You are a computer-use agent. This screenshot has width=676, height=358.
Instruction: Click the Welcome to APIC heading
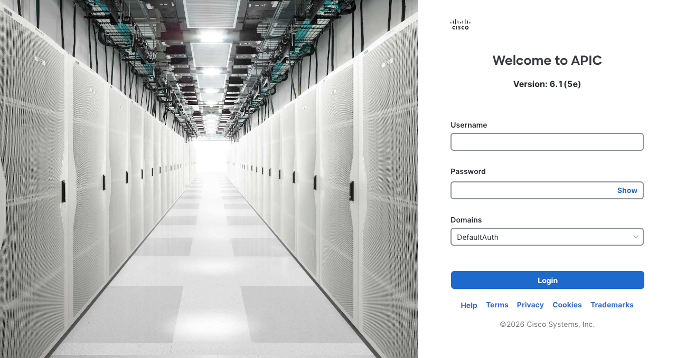[547, 60]
